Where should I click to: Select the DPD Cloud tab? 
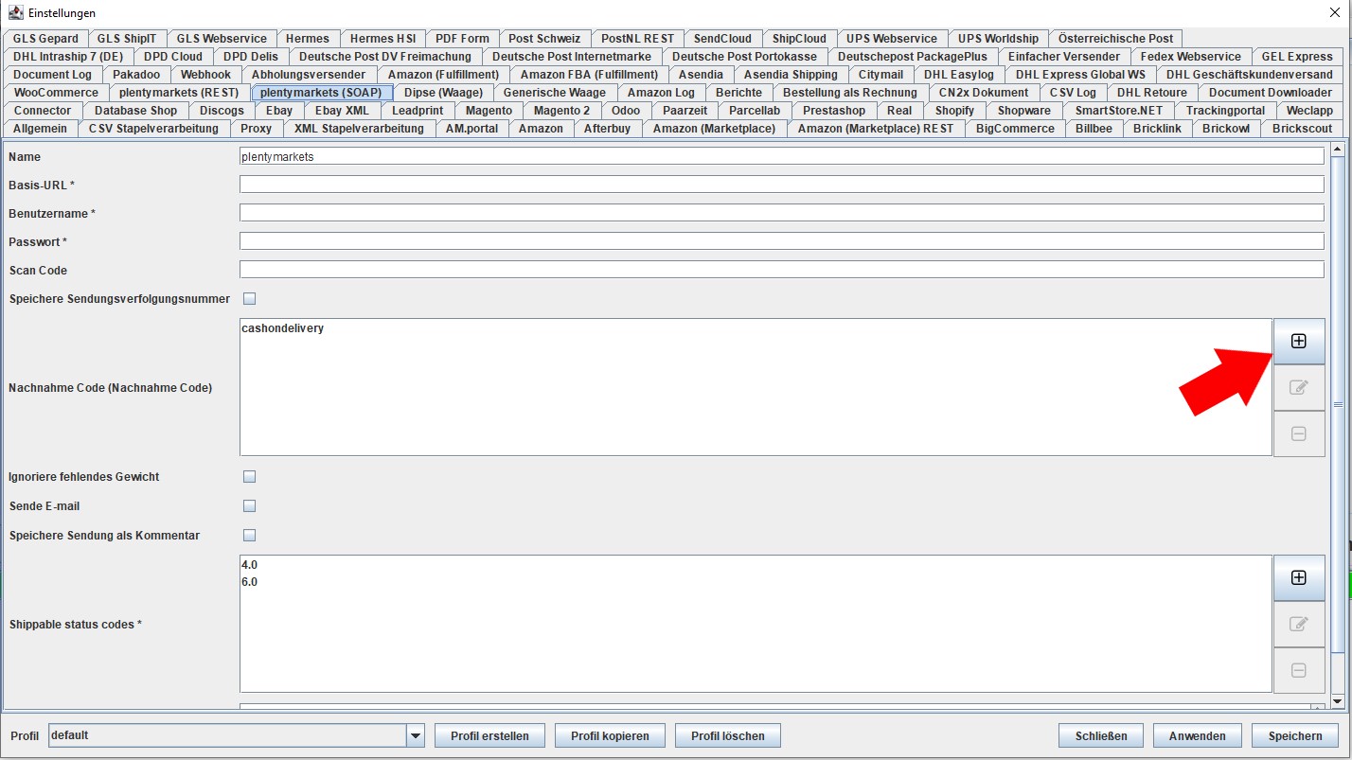[x=173, y=57]
